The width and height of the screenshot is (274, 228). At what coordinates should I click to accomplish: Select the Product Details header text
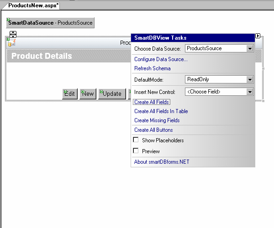coord(42,56)
